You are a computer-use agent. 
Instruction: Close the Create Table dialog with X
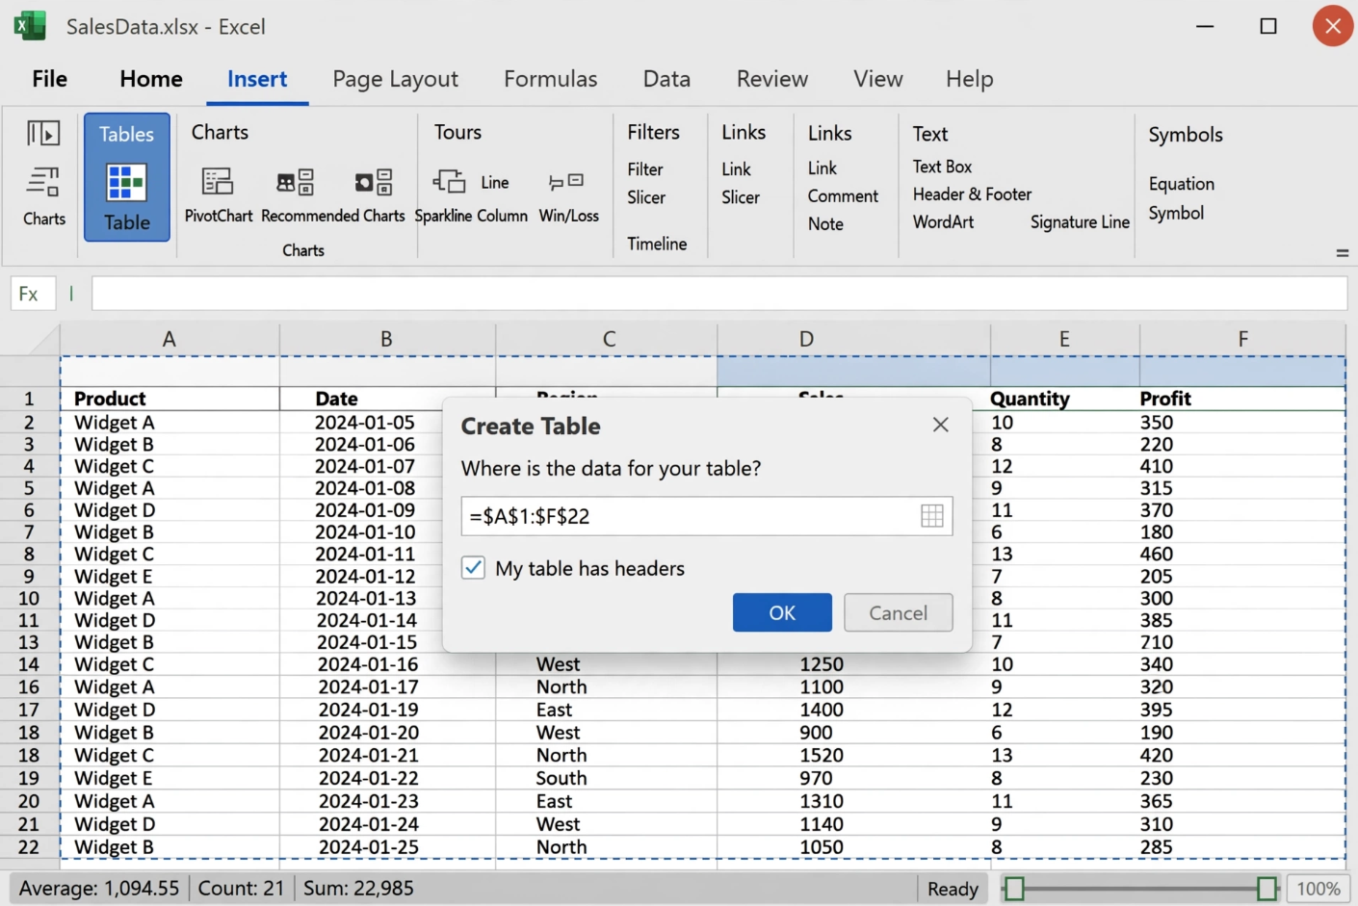pyautogui.click(x=941, y=425)
